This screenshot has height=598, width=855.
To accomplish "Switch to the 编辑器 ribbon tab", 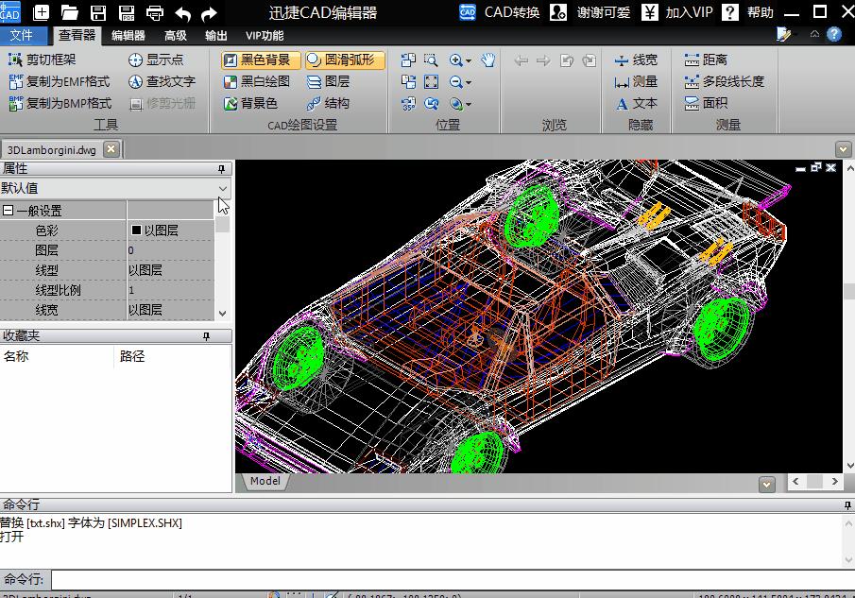I will [x=128, y=36].
